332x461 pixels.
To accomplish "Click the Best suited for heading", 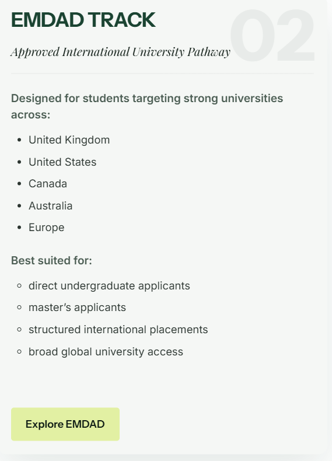I will tap(51, 260).
